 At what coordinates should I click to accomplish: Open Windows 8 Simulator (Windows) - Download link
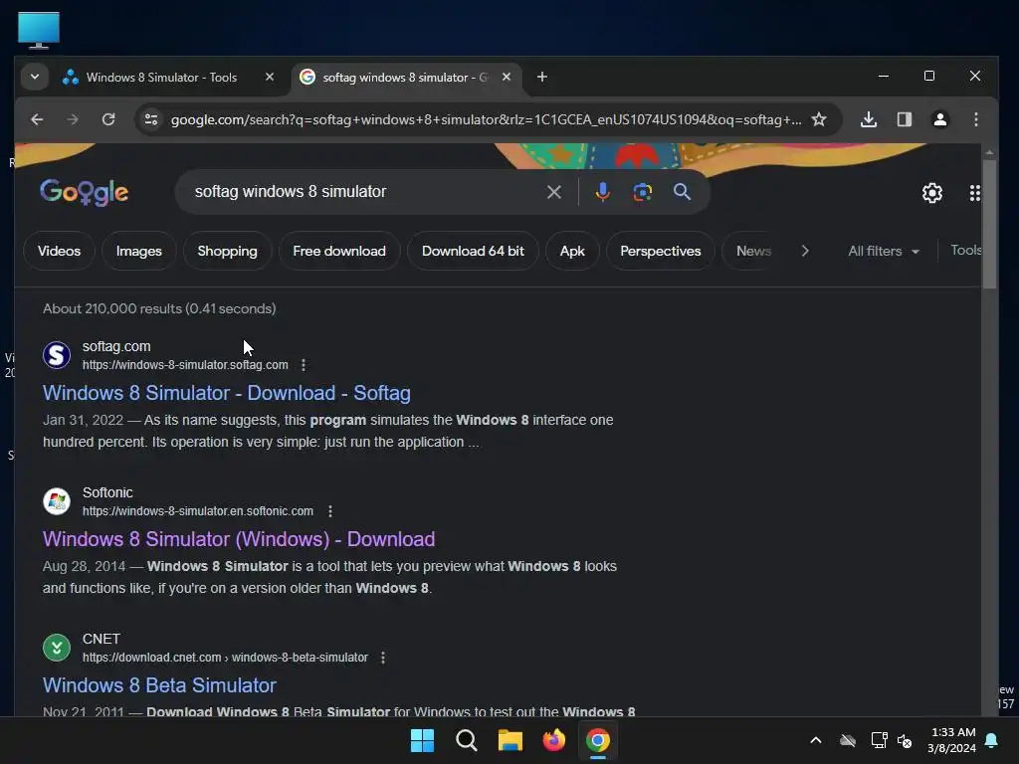point(239,539)
